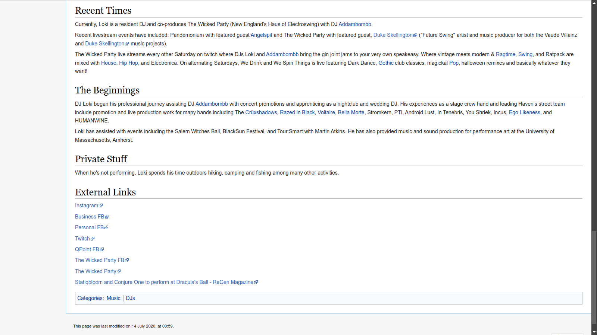Open the Crüxshadows article link

(261, 112)
